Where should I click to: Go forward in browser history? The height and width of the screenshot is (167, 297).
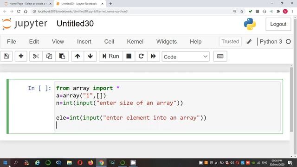point(12,11)
